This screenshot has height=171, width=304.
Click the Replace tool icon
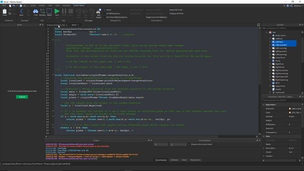[42, 11]
